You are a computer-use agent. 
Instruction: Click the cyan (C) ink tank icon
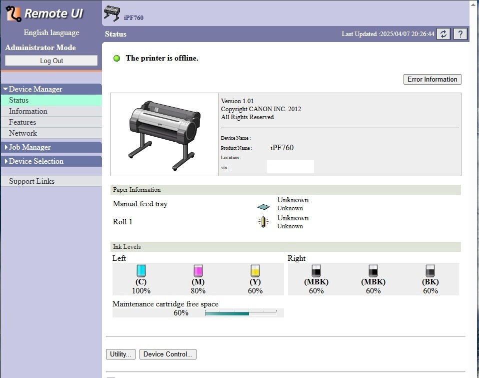tap(141, 271)
